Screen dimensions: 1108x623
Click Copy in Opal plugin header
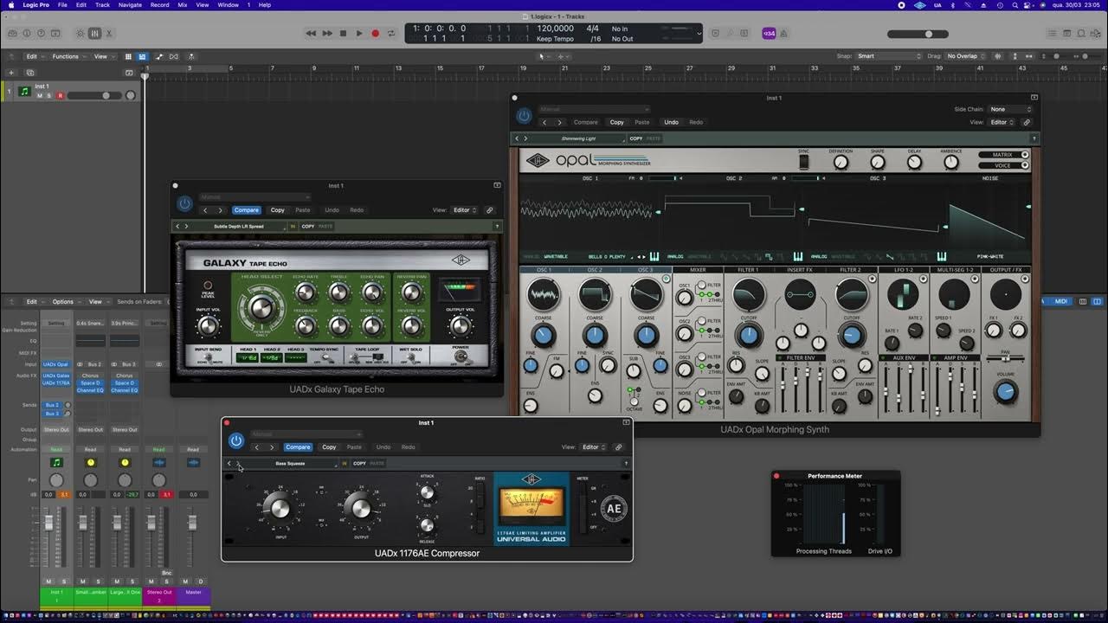616,122
